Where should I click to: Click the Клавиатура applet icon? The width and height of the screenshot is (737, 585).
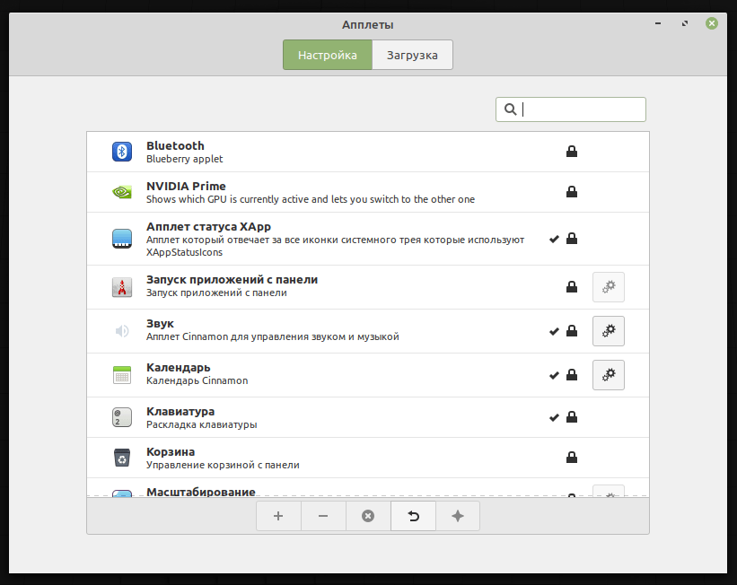(122, 417)
